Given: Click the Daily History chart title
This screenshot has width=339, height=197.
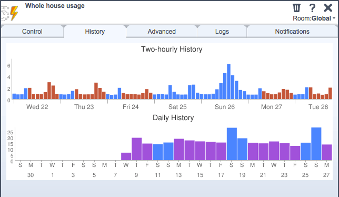Looking at the screenshot, I should point(173,117).
